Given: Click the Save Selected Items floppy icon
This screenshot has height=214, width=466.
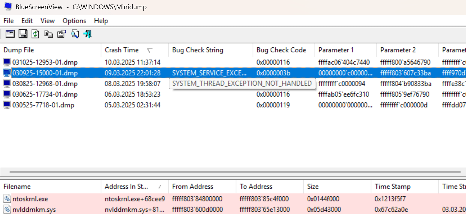Looking at the screenshot, I should point(23,34).
